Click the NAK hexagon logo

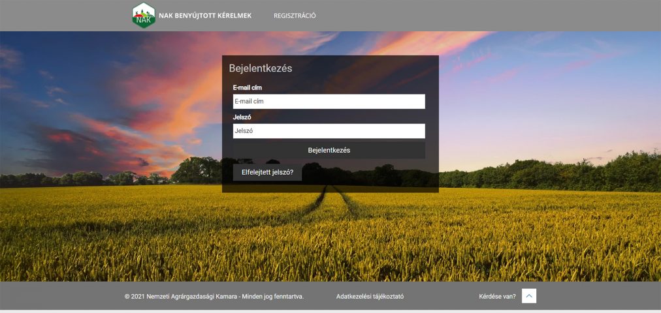(144, 16)
